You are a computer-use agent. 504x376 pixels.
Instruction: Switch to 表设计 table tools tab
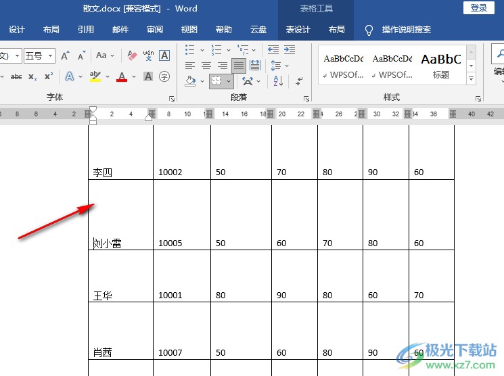click(298, 30)
